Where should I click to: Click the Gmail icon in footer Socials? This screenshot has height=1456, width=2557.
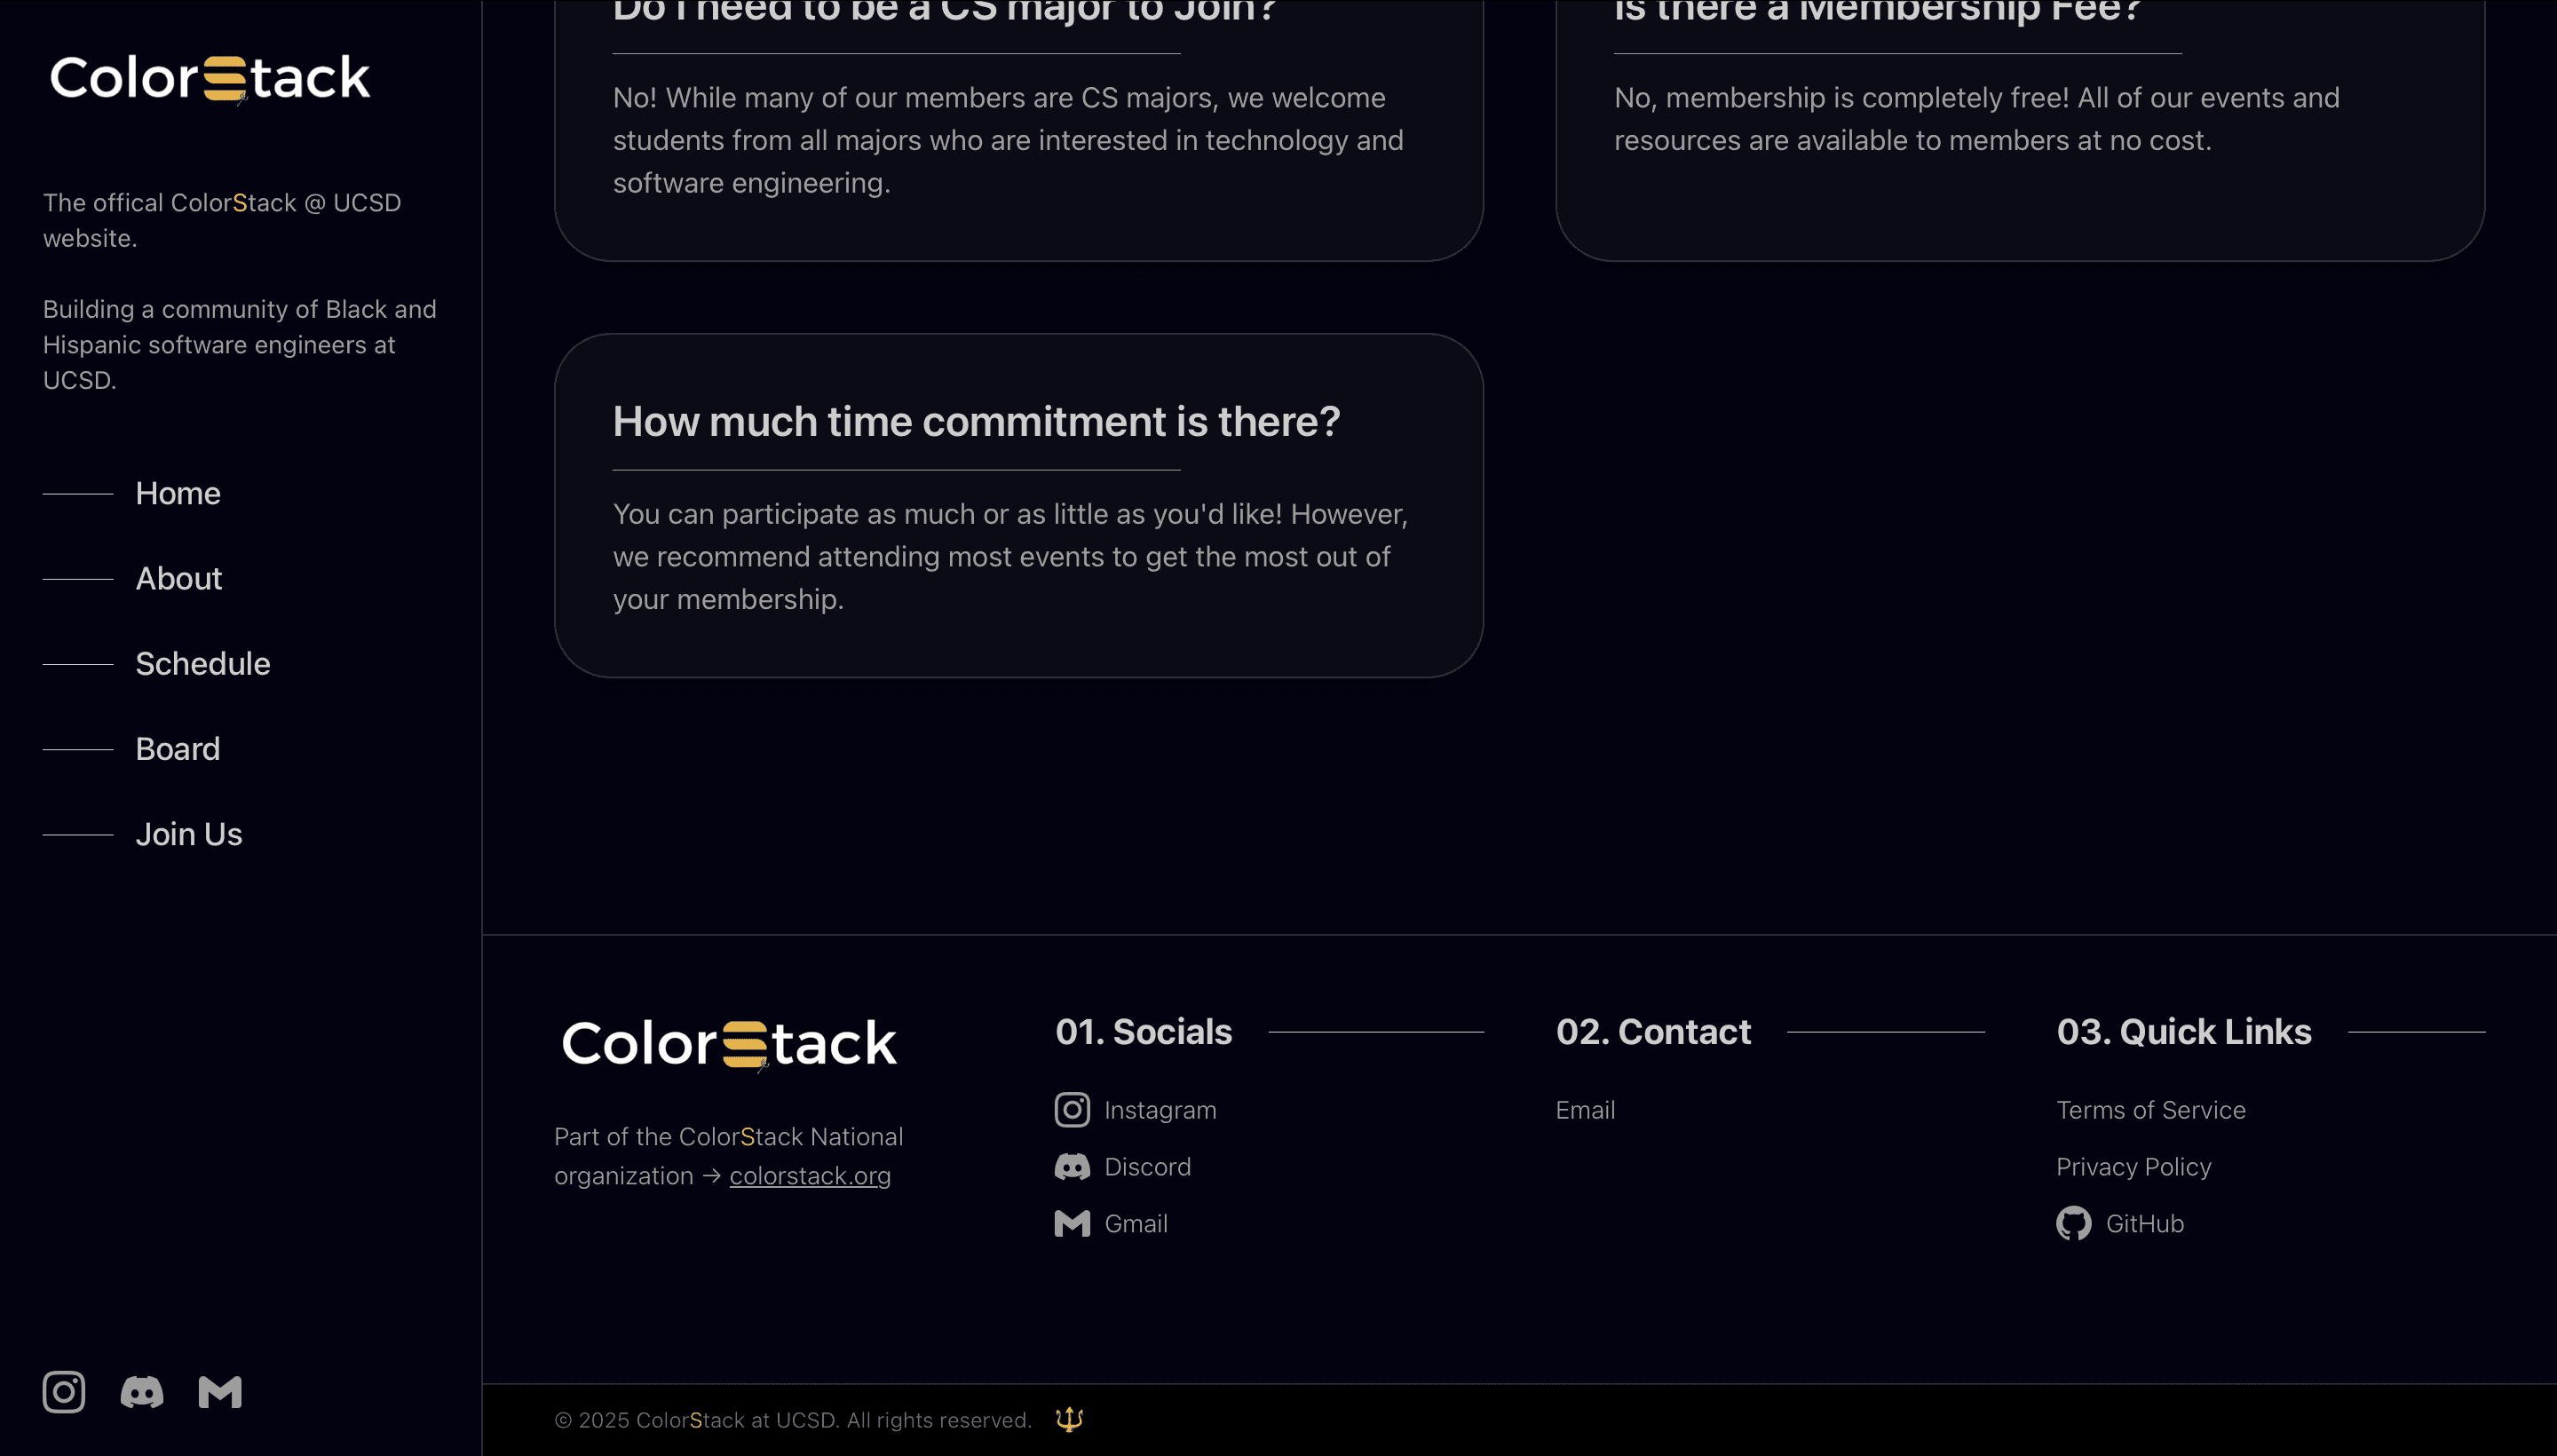point(1072,1223)
